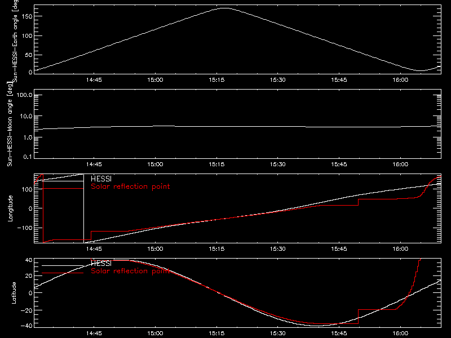
Task: Select the 100 tick label in Earth angle plot
Action: [27, 36]
